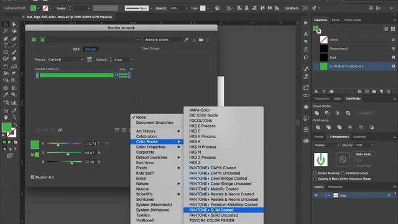This screenshot has width=398, height=224.
Task: Open the Gradient panel tab
Action: [359, 137]
